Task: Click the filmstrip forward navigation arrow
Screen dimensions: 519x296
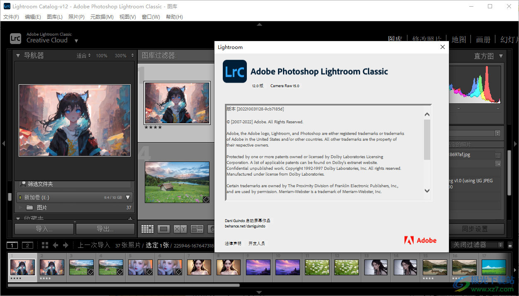Action: pos(65,245)
